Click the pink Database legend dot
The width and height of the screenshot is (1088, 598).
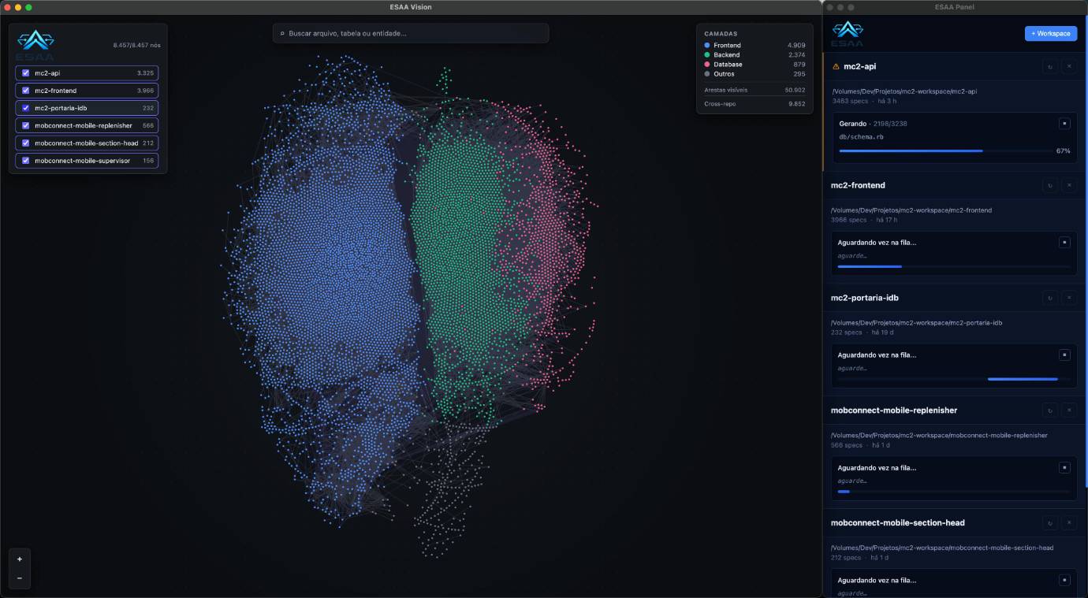(707, 65)
